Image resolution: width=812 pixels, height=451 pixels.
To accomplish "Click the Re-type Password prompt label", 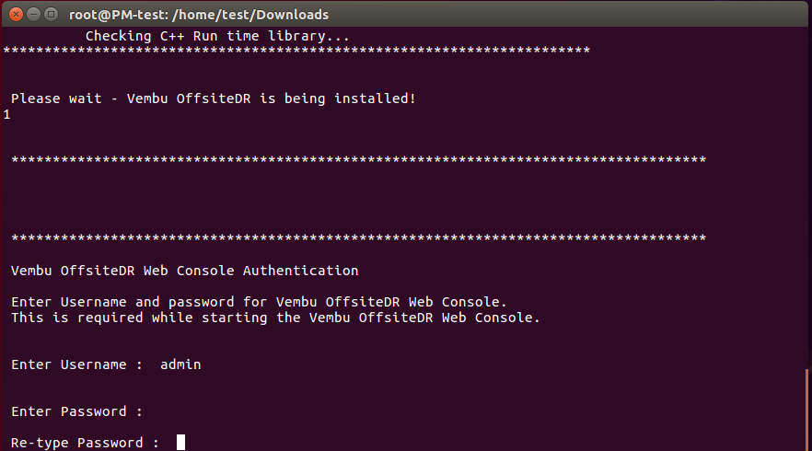I will click(85, 443).
